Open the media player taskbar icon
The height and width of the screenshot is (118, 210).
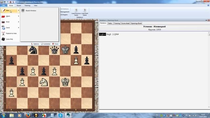point(20,115)
